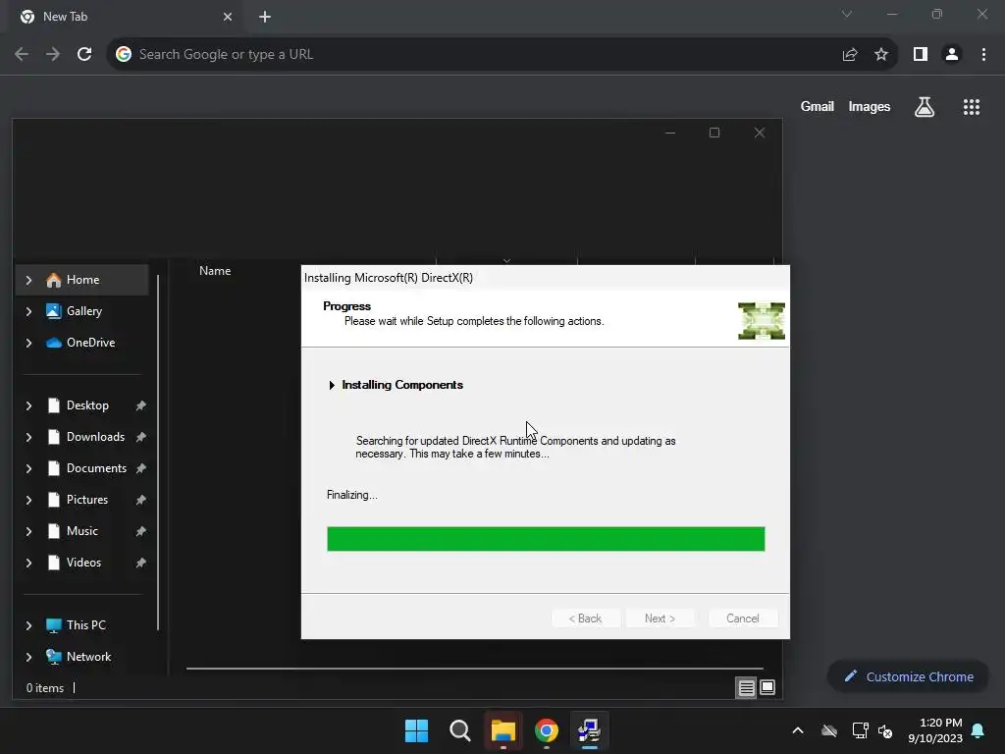Click Customize Chrome button
Viewport: 1005px width, 754px height.
click(908, 676)
